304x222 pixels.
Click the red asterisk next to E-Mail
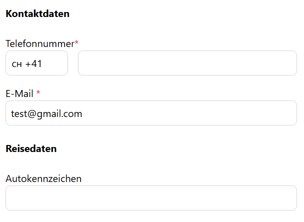pos(38,93)
